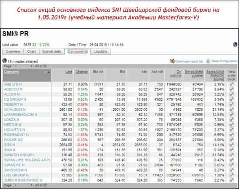This screenshot has width=239, height=189.
Task: Click the globe icon at top right
Action: (235, 45)
